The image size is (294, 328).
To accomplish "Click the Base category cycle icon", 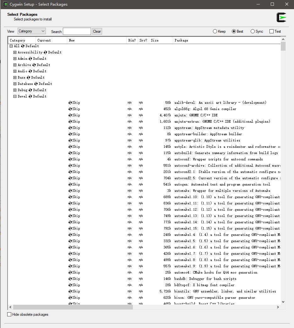I will pyautogui.click(x=28, y=77).
